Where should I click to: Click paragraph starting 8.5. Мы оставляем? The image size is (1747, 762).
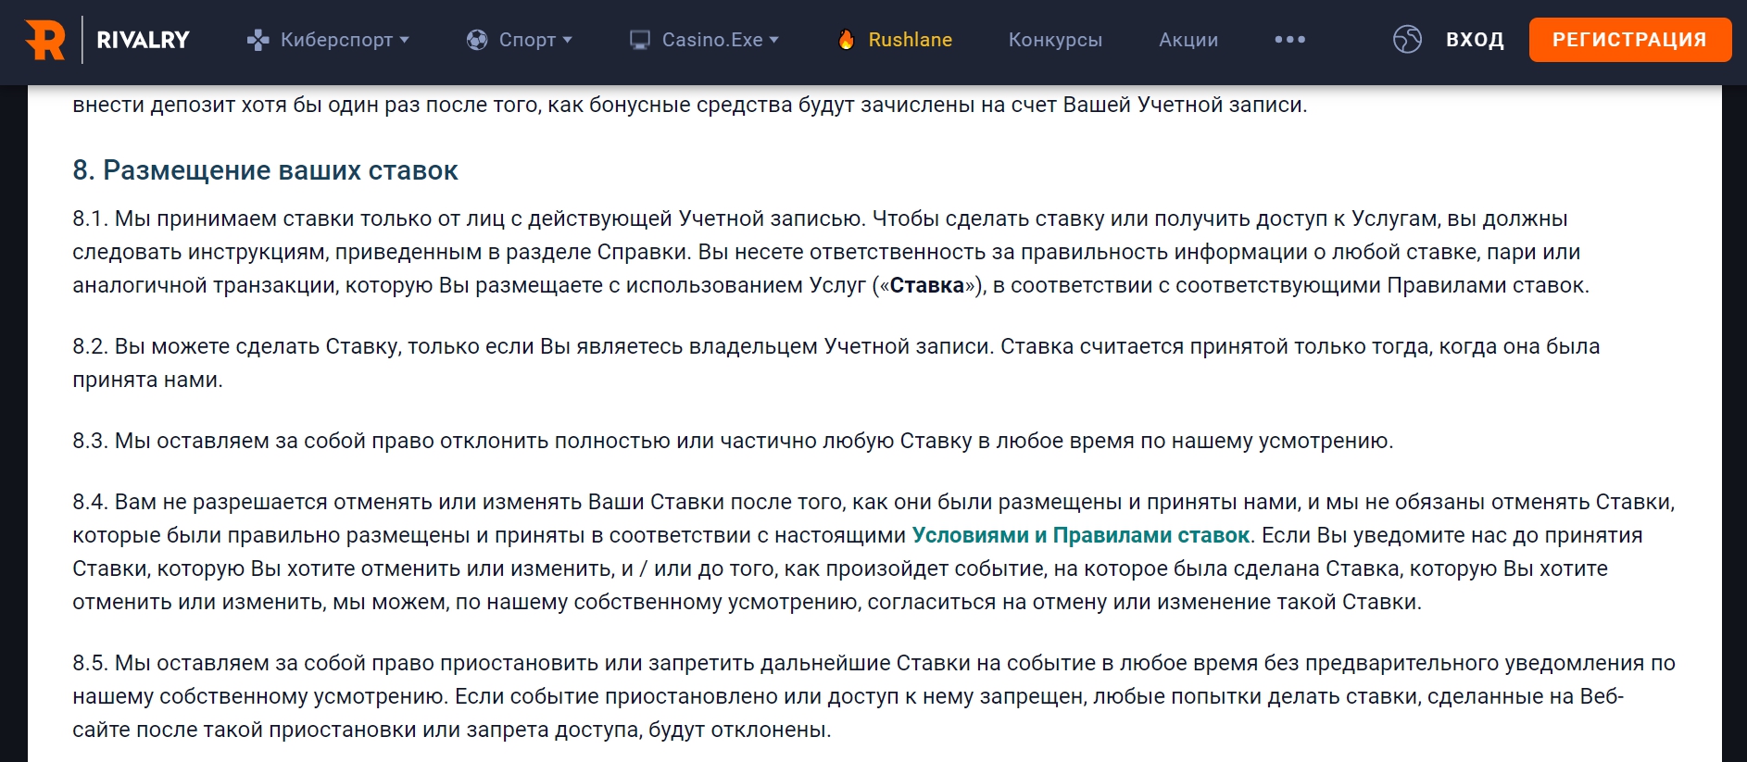pos(873,696)
